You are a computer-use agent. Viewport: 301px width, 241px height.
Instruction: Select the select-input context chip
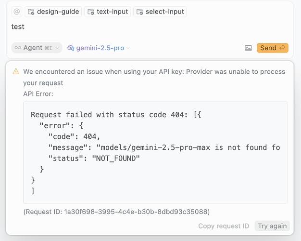pos(160,12)
